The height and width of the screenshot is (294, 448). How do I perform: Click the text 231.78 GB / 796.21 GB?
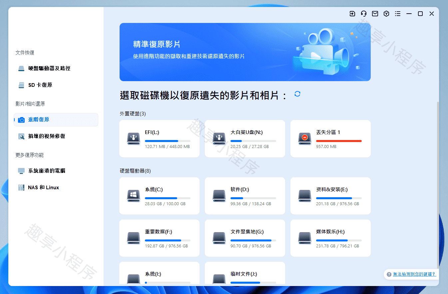click(337, 246)
